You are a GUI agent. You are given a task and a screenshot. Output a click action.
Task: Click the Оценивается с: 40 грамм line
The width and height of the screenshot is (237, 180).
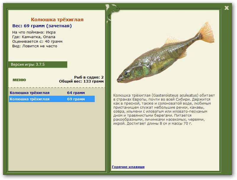point(37,42)
